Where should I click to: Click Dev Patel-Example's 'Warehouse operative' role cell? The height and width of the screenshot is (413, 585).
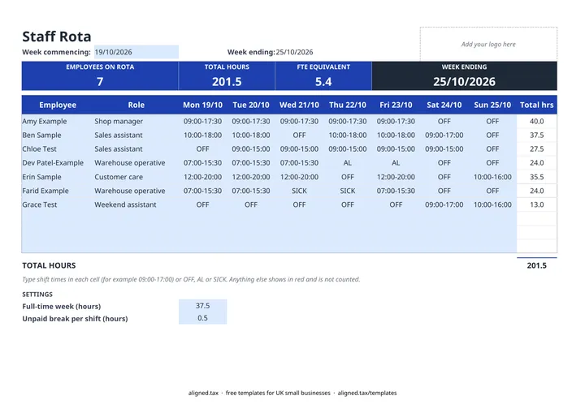coord(136,163)
